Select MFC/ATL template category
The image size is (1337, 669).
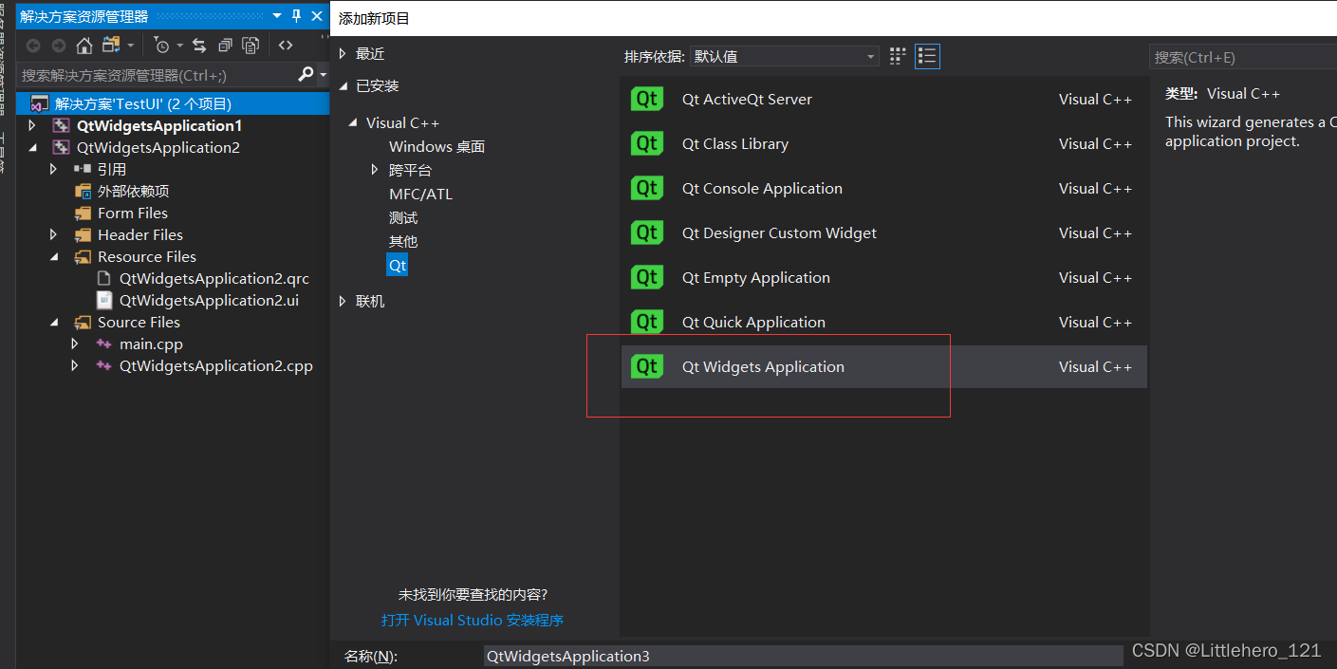click(x=420, y=194)
